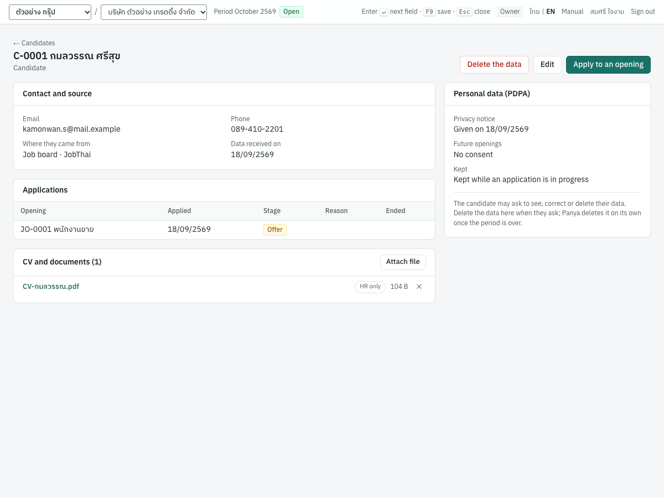The width and height of the screenshot is (664, 498).
Task: Select phone number 089-410-2201
Action: tap(257, 129)
